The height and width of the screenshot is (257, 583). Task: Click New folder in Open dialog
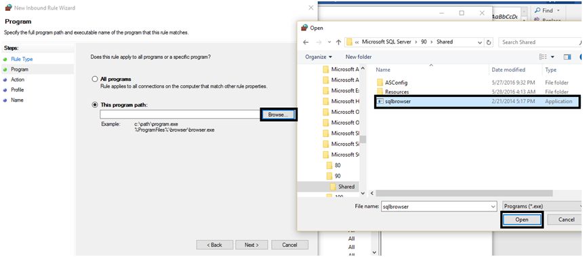click(359, 57)
